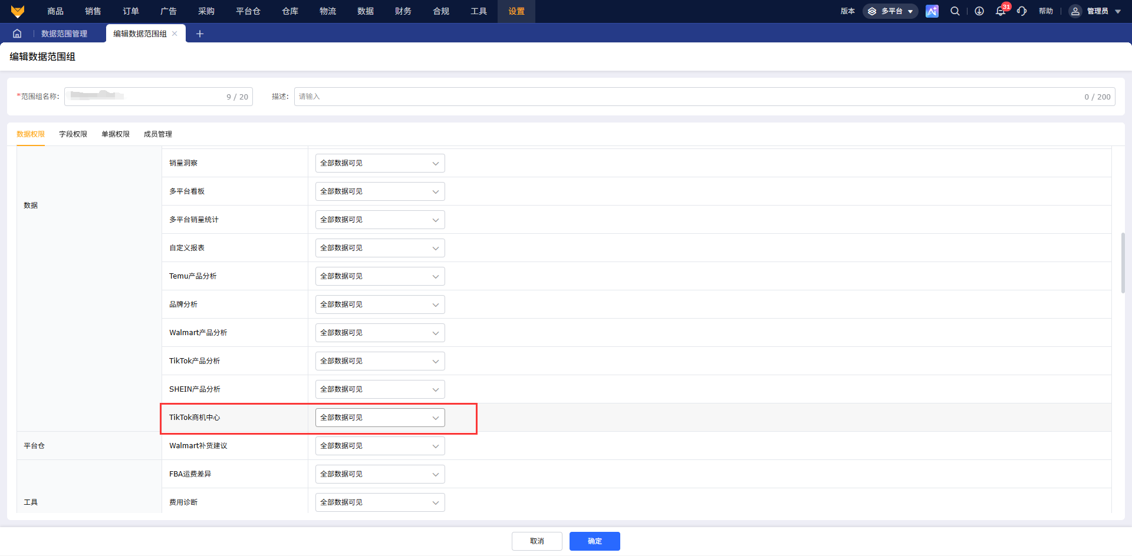The width and height of the screenshot is (1132, 556).
Task: Switch to 字段权限 tab
Action: pos(73,134)
